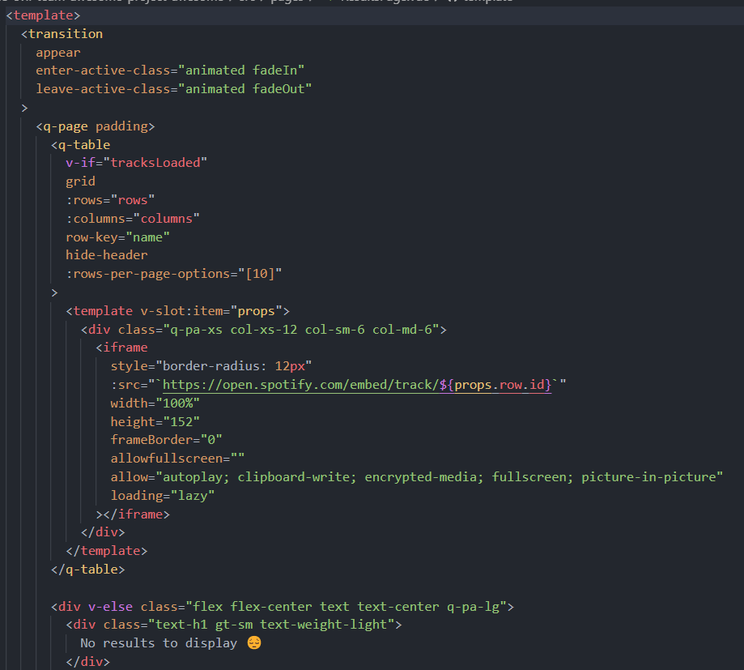Click the sad face emoji after 'display'
The height and width of the screenshot is (670, 744).
pos(254,643)
